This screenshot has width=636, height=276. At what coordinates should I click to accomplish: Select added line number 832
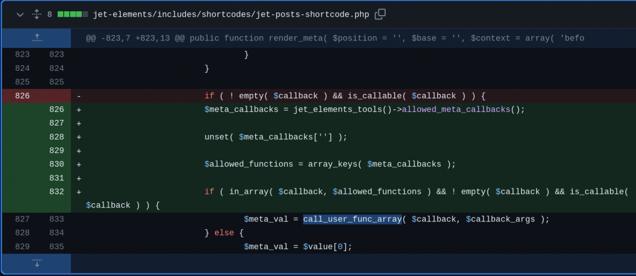pos(57,191)
